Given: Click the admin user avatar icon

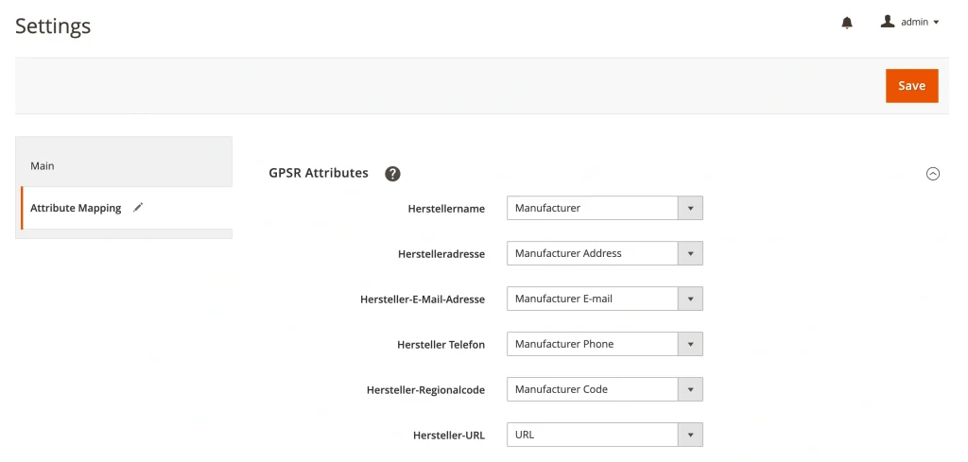Looking at the screenshot, I should pos(887,22).
